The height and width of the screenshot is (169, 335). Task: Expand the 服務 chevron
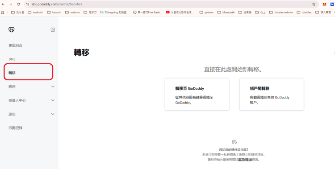pos(53,87)
